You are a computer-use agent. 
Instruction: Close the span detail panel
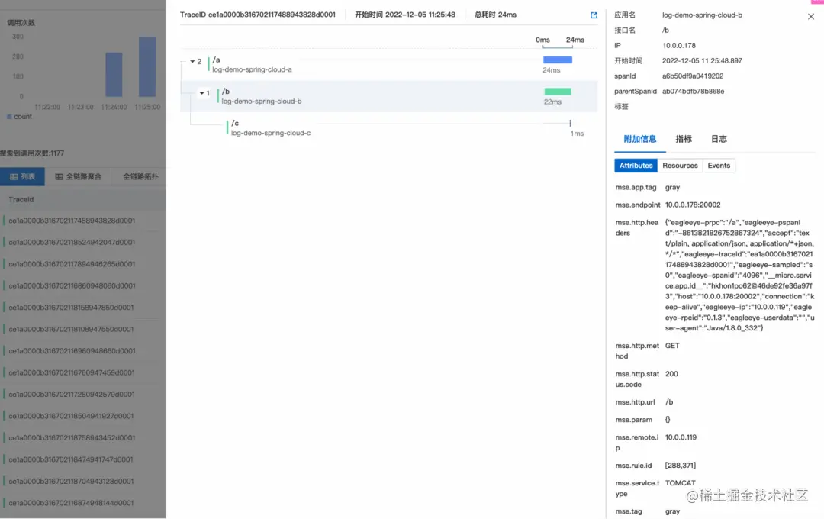click(x=811, y=16)
